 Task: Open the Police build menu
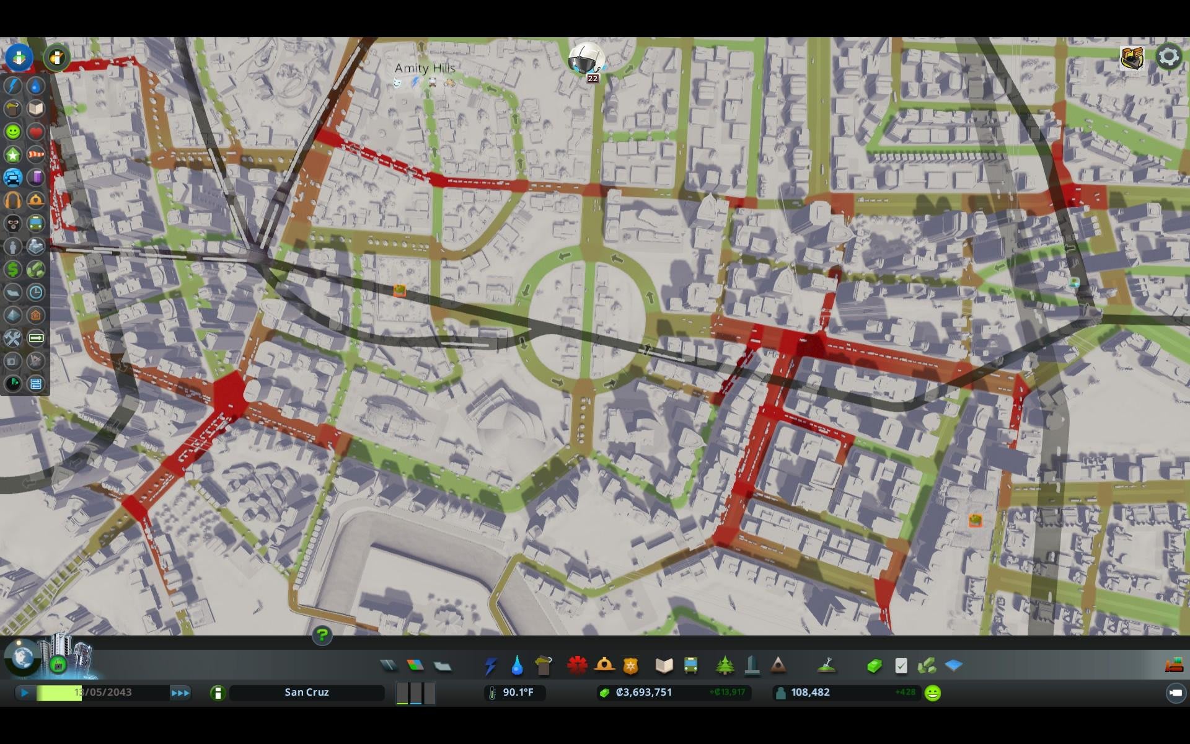(x=630, y=666)
